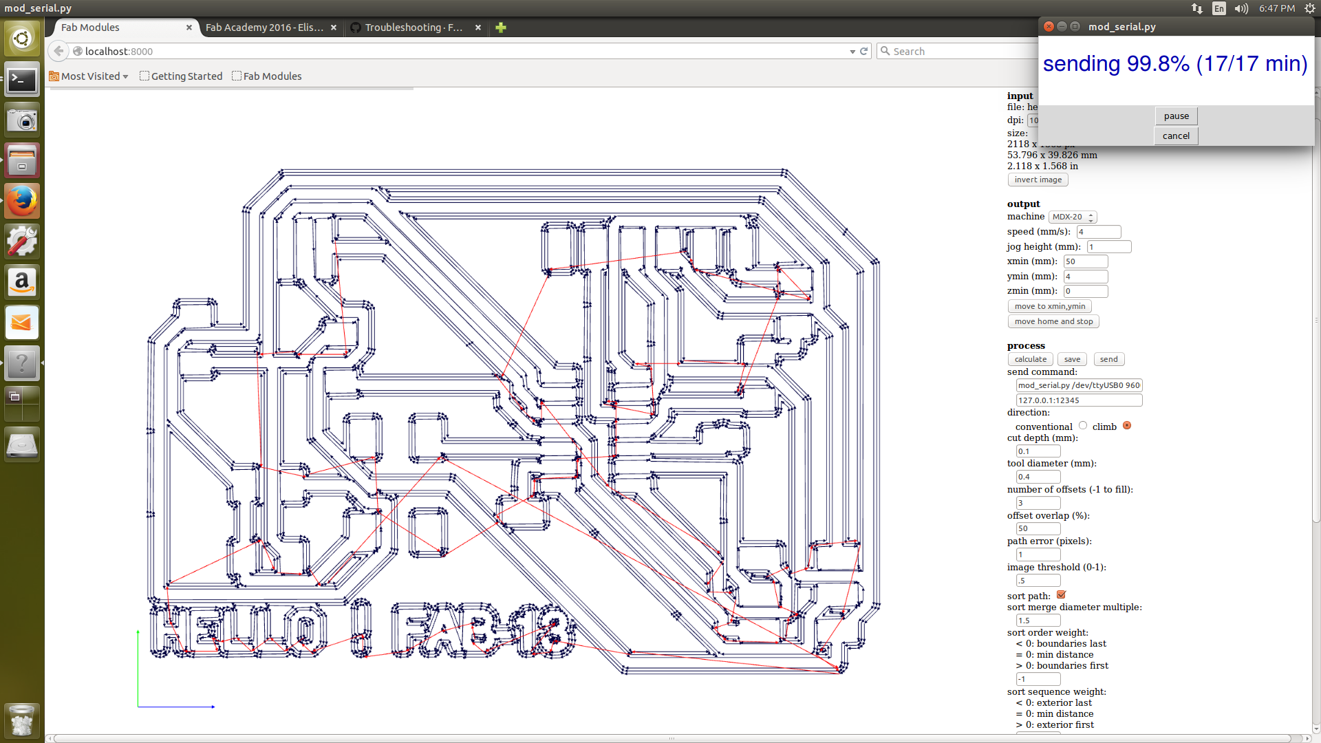1321x743 pixels.
Task: Select the conventional direction radio button
Action: tap(1083, 426)
